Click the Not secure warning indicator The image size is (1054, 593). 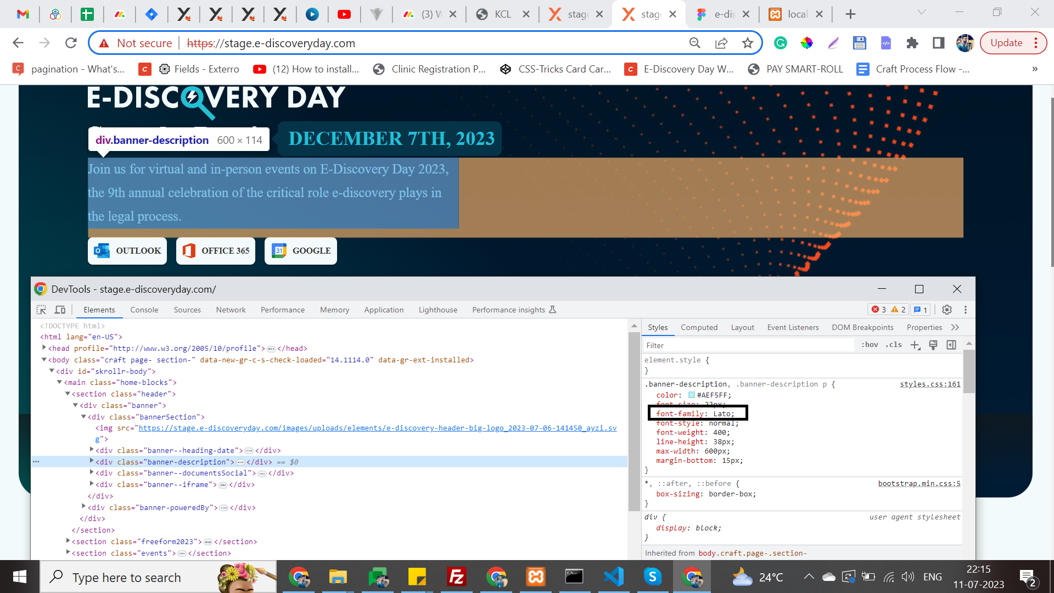[135, 43]
